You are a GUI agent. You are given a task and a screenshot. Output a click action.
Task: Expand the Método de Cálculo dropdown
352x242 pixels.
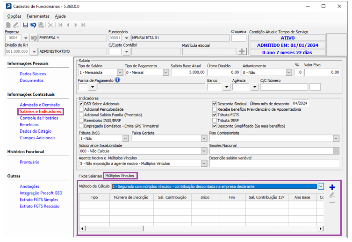320,186
